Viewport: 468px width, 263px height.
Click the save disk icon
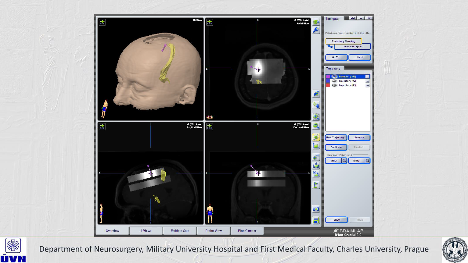(x=316, y=220)
